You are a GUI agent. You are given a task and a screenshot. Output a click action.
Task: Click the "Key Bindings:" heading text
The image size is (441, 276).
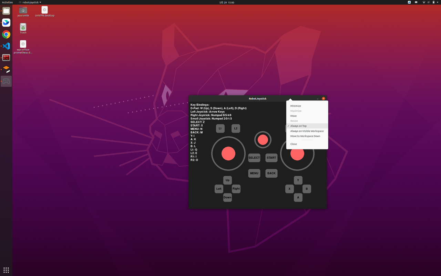coord(200,105)
